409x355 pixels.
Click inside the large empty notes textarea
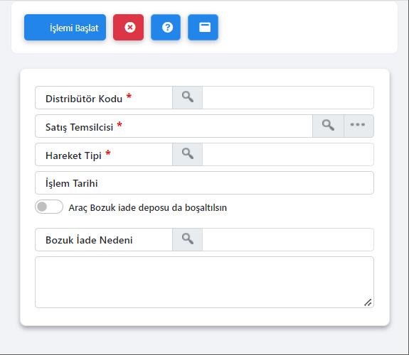[x=205, y=283]
